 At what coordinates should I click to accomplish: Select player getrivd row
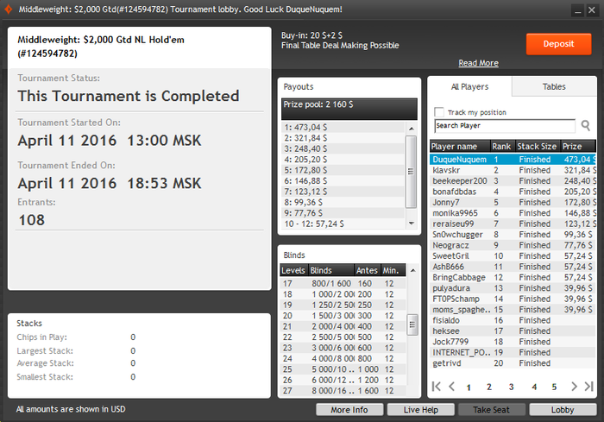pos(513,363)
